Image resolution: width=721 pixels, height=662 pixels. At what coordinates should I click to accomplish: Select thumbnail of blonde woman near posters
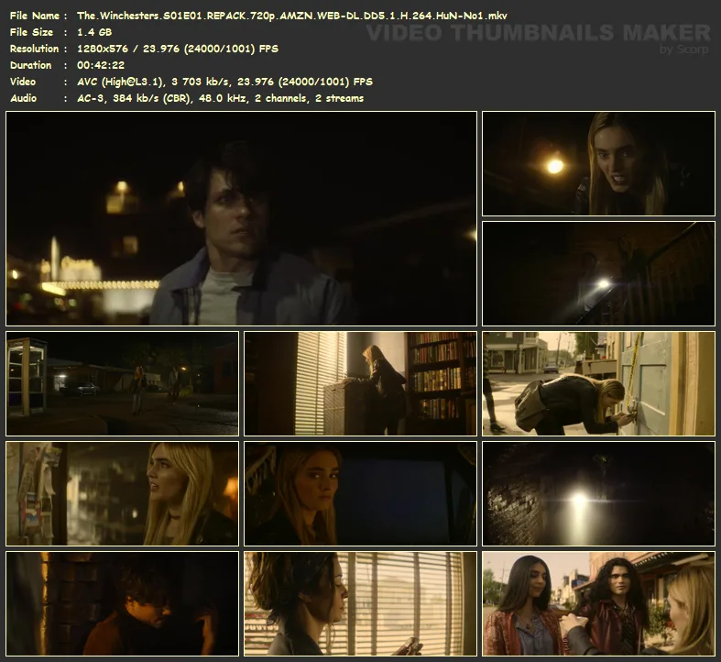(123, 493)
